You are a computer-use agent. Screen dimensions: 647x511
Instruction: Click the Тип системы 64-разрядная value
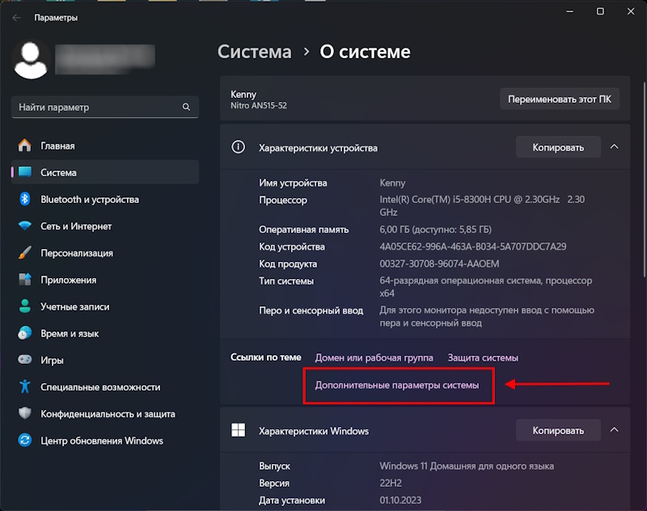[x=486, y=287]
